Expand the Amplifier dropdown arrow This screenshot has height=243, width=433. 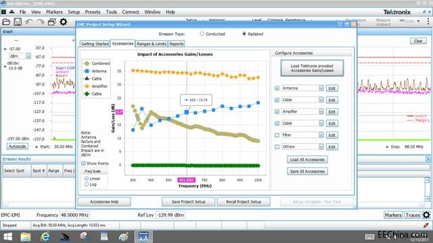click(x=321, y=111)
